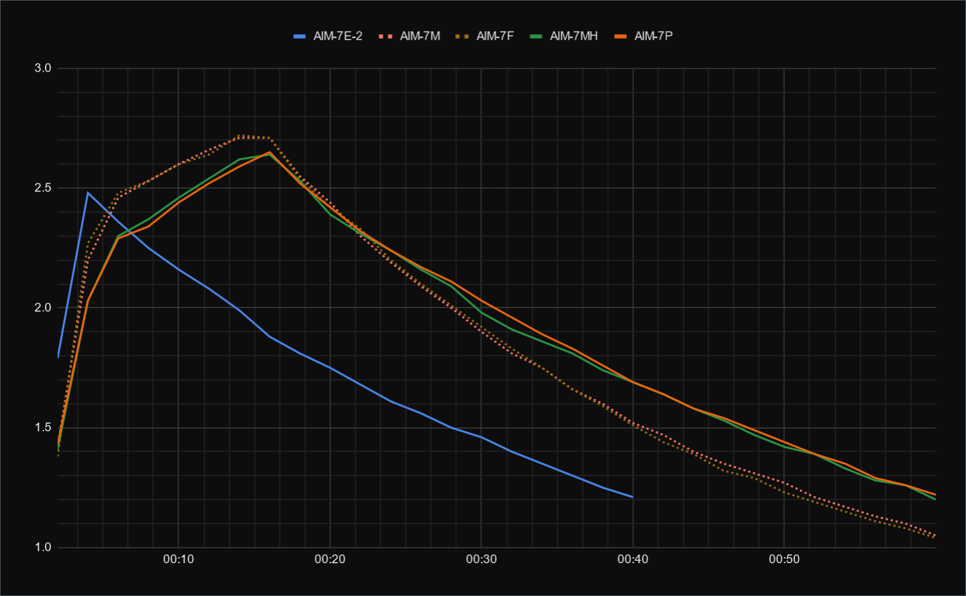
Task: Click the orange AIM-7P line peak
Action: 269,152
